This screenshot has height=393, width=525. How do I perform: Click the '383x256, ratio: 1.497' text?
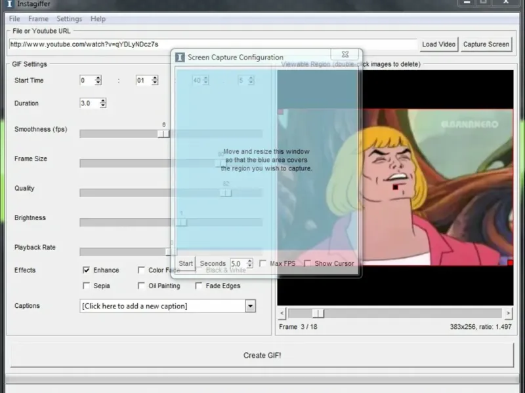[x=480, y=326]
